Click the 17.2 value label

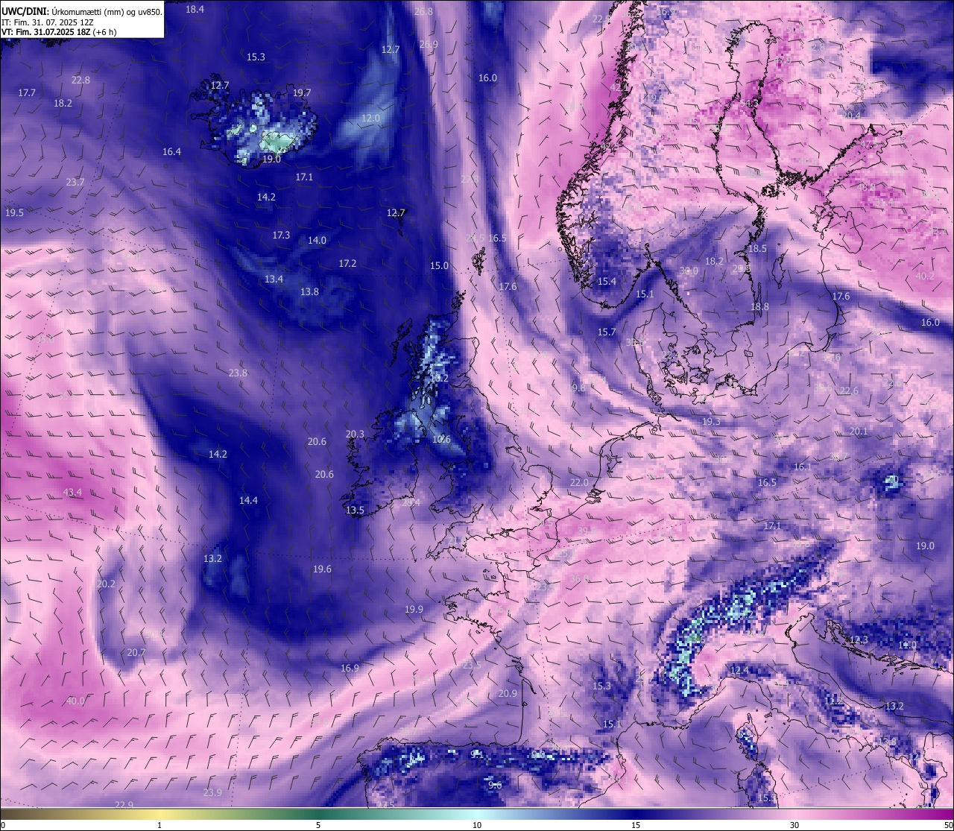click(x=347, y=263)
